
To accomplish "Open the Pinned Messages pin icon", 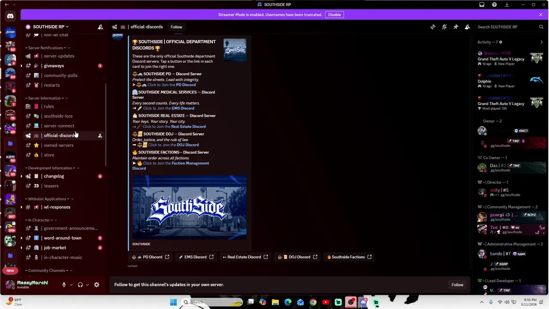I will (456, 27).
